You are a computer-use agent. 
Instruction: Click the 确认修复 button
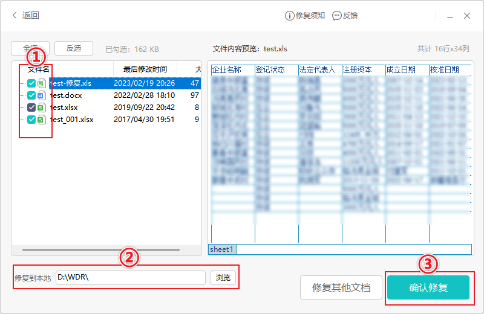click(428, 287)
